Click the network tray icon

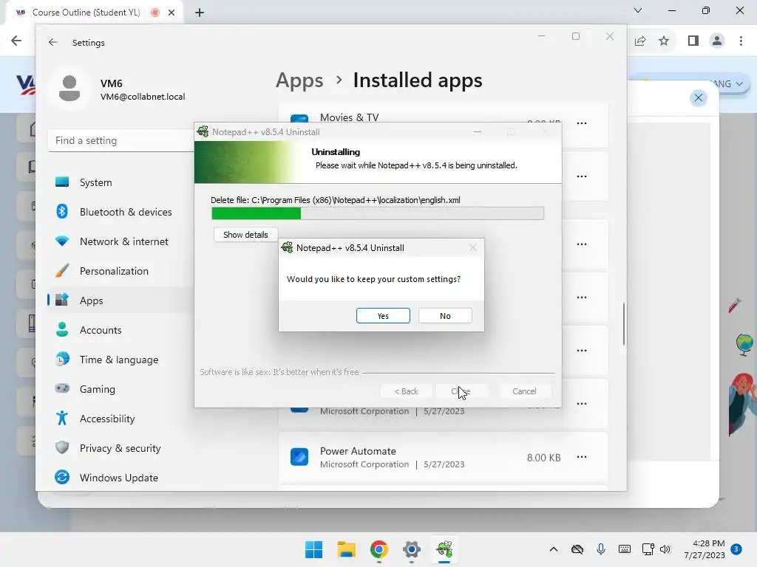[648, 549]
